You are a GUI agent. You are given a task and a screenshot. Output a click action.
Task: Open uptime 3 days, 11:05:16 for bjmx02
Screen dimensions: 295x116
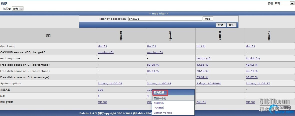point(159,84)
